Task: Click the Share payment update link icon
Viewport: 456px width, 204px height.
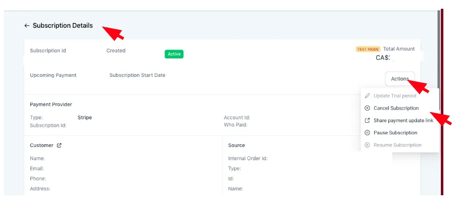Action: tap(367, 120)
